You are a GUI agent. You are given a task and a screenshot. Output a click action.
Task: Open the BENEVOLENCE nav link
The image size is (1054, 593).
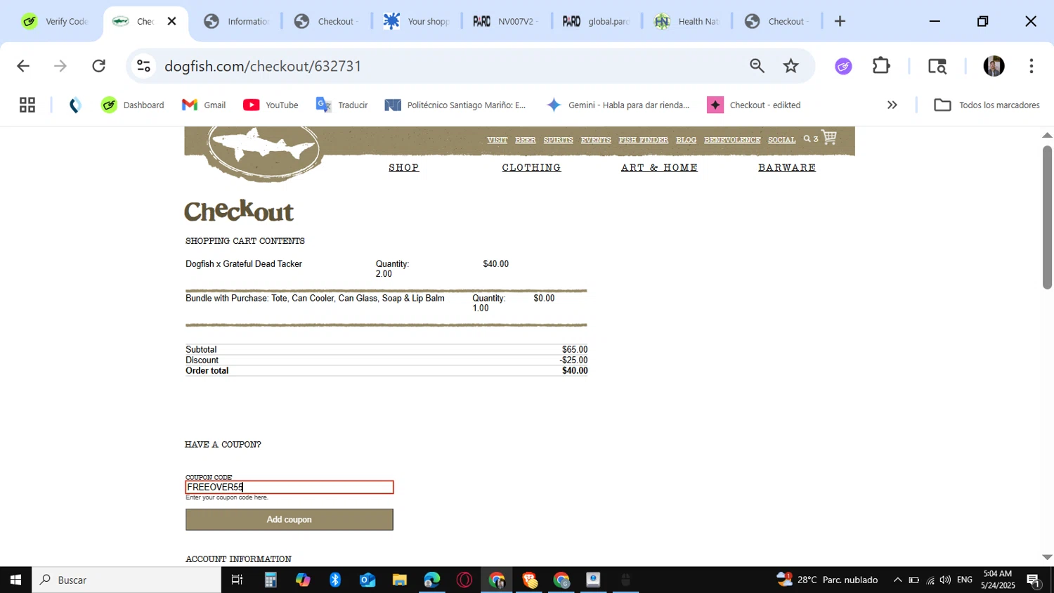[x=732, y=140]
